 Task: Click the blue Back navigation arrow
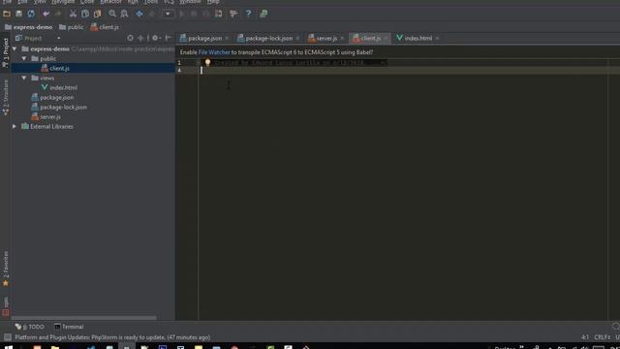click(139, 14)
